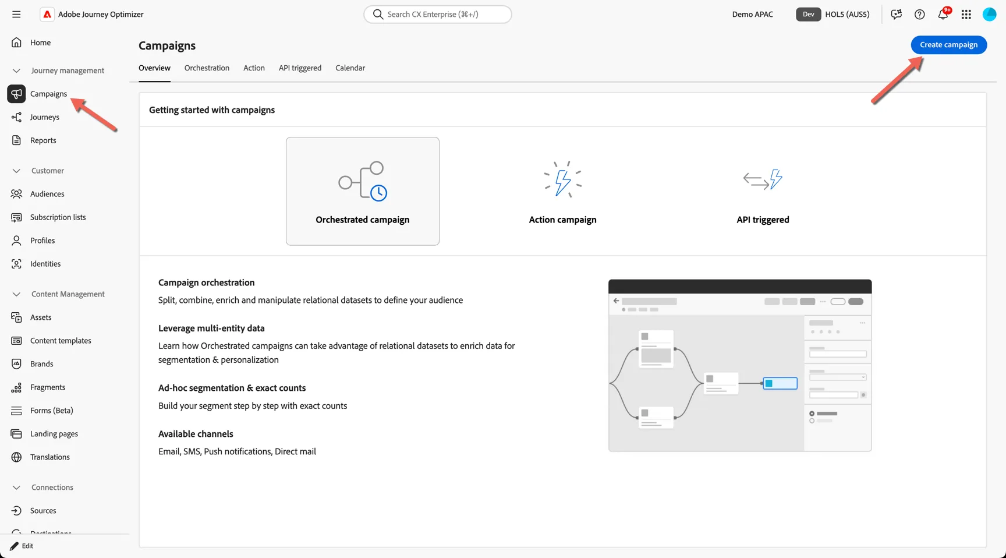The width and height of the screenshot is (1006, 558).
Task: Open the API triggered tab
Action: tap(300, 68)
